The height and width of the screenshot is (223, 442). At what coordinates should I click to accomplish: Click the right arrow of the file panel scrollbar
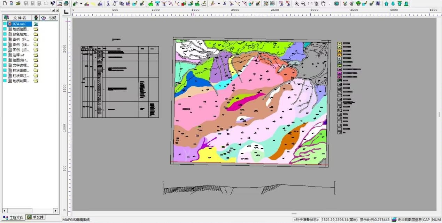click(55, 210)
